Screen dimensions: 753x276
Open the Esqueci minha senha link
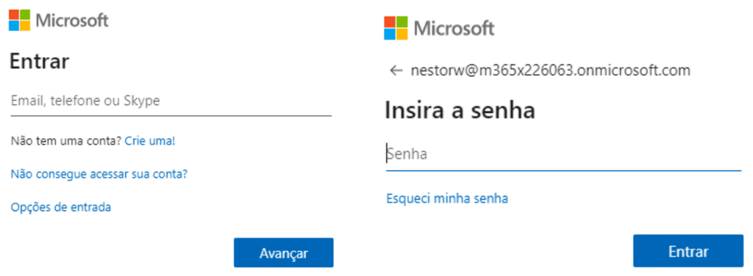[447, 198]
